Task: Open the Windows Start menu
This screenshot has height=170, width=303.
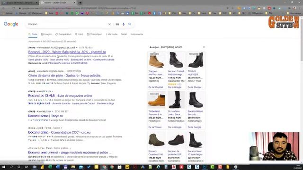Action: click(x=3, y=167)
